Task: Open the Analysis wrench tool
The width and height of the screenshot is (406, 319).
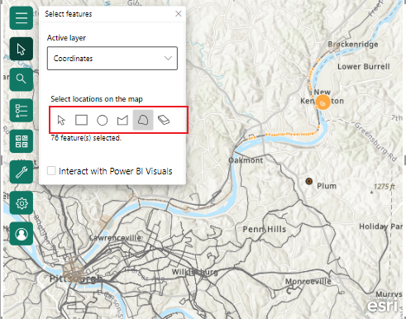Action: [21, 172]
